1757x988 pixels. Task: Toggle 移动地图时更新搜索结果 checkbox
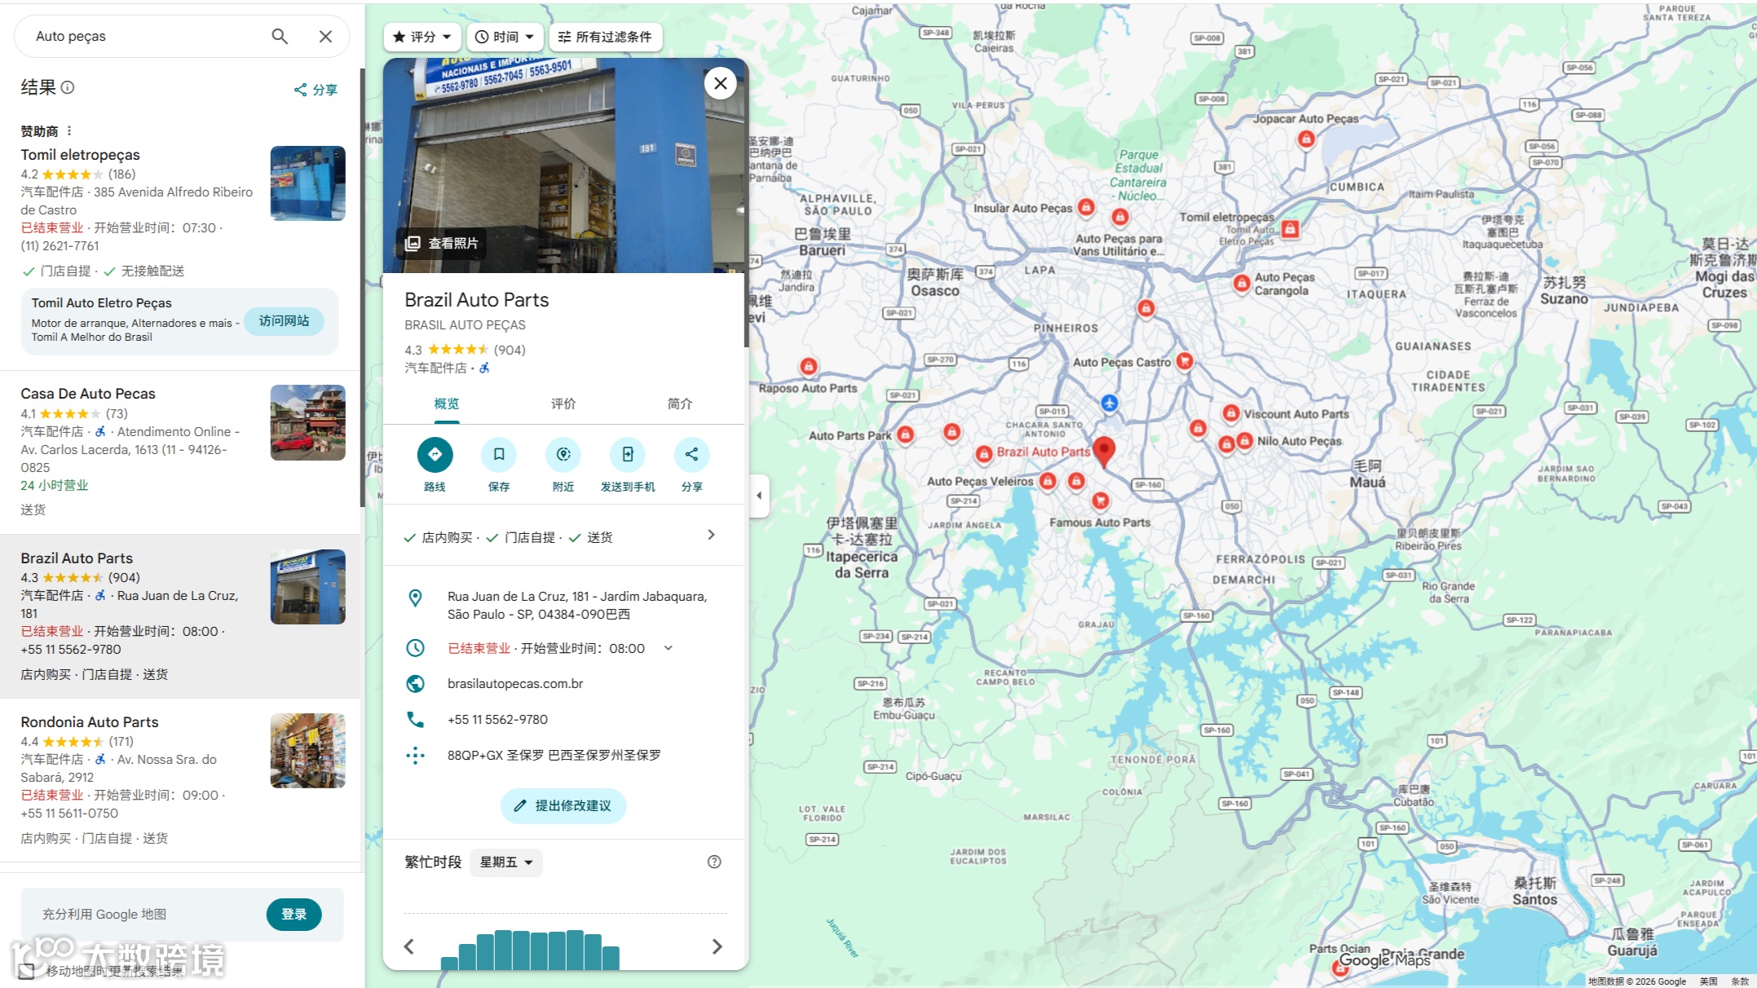[27, 971]
